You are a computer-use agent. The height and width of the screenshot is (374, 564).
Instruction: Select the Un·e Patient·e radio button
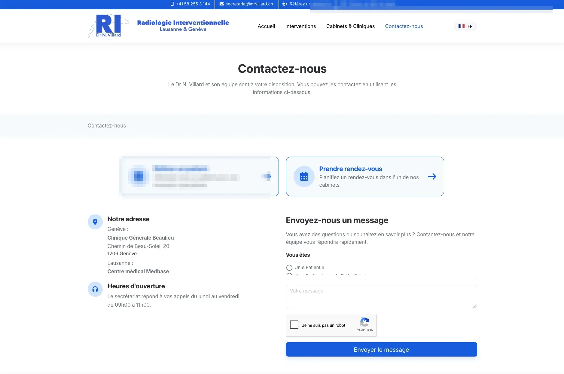coord(289,268)
